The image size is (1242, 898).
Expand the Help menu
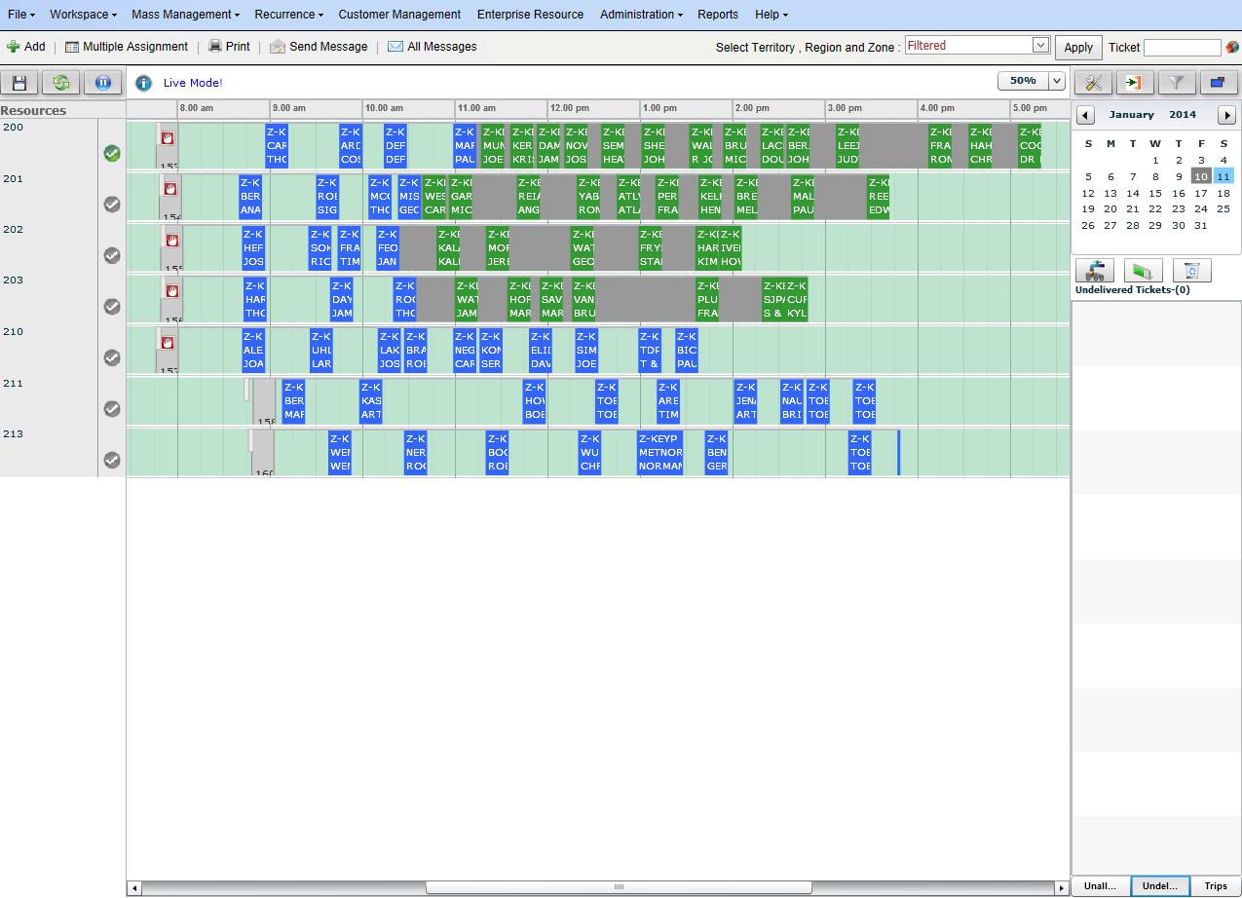pyautogui.click(x=772, y=15)
